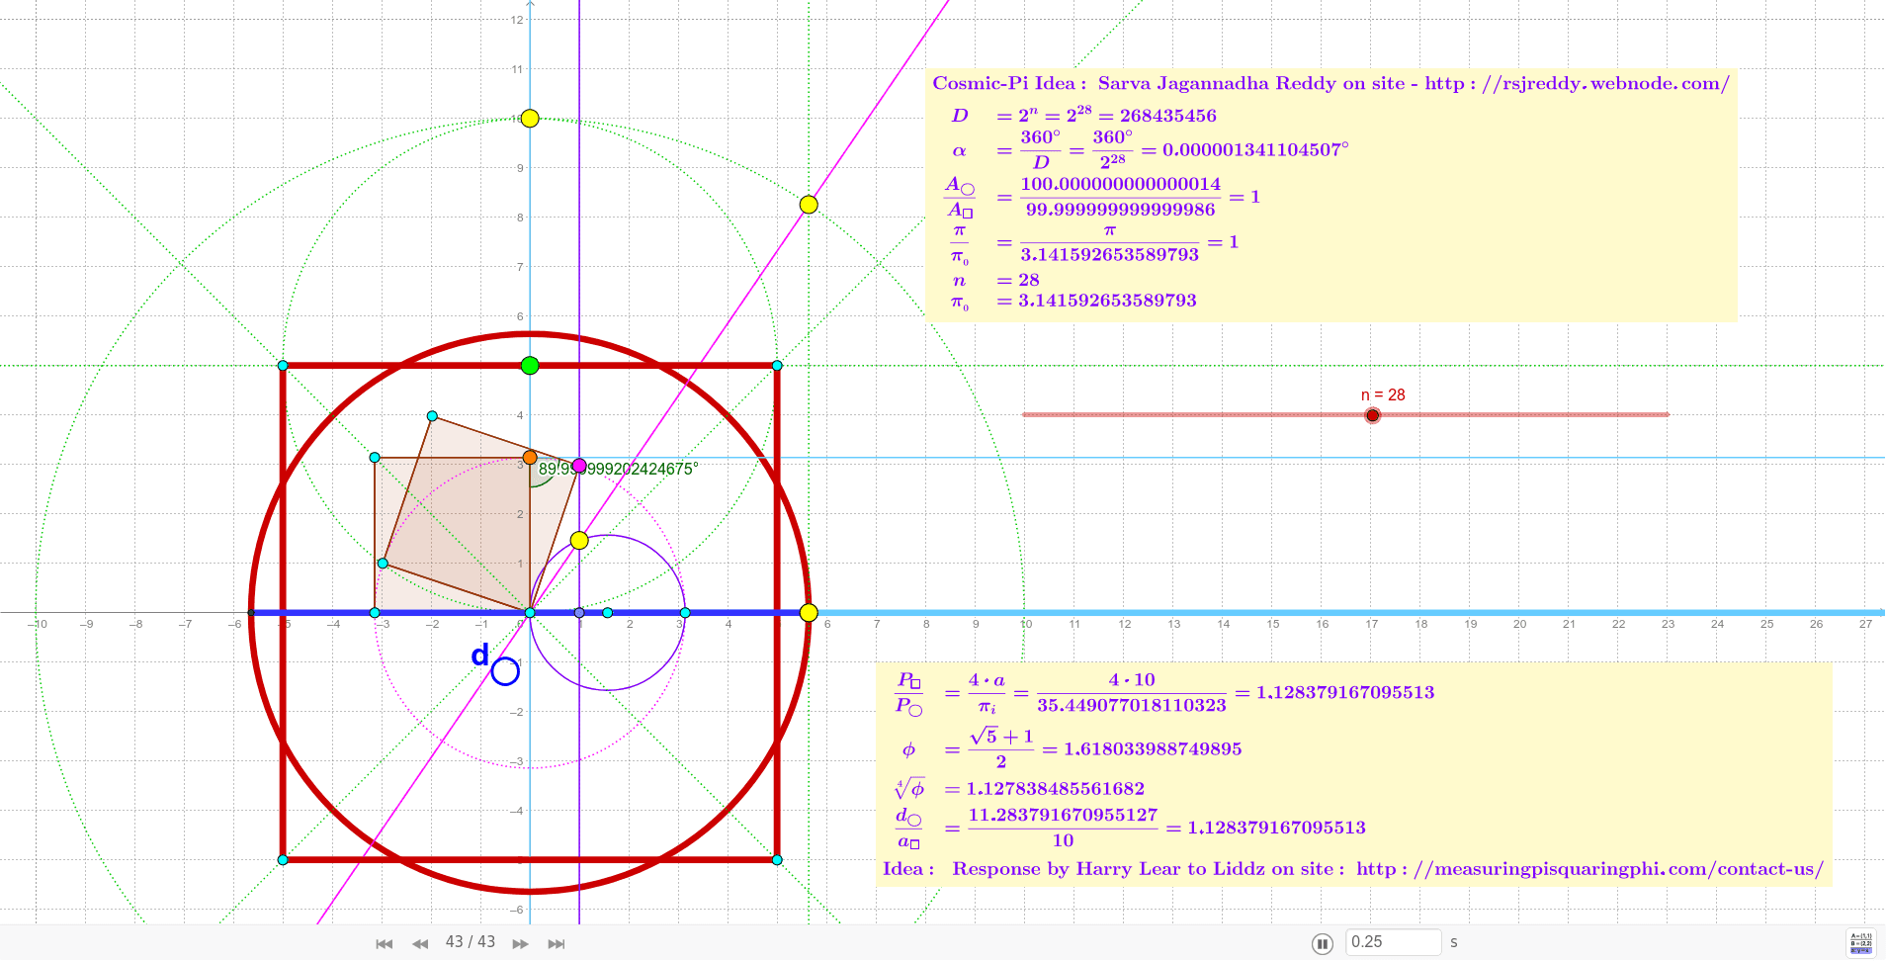Click the perimeter ratio 1.128379167095513 result
This screenshot has width=1887, height=961.
click(1345, 692)
